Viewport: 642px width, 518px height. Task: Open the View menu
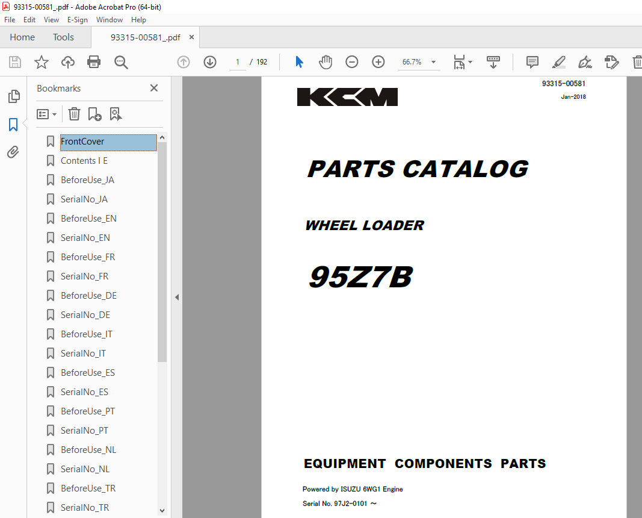point(51,20)
